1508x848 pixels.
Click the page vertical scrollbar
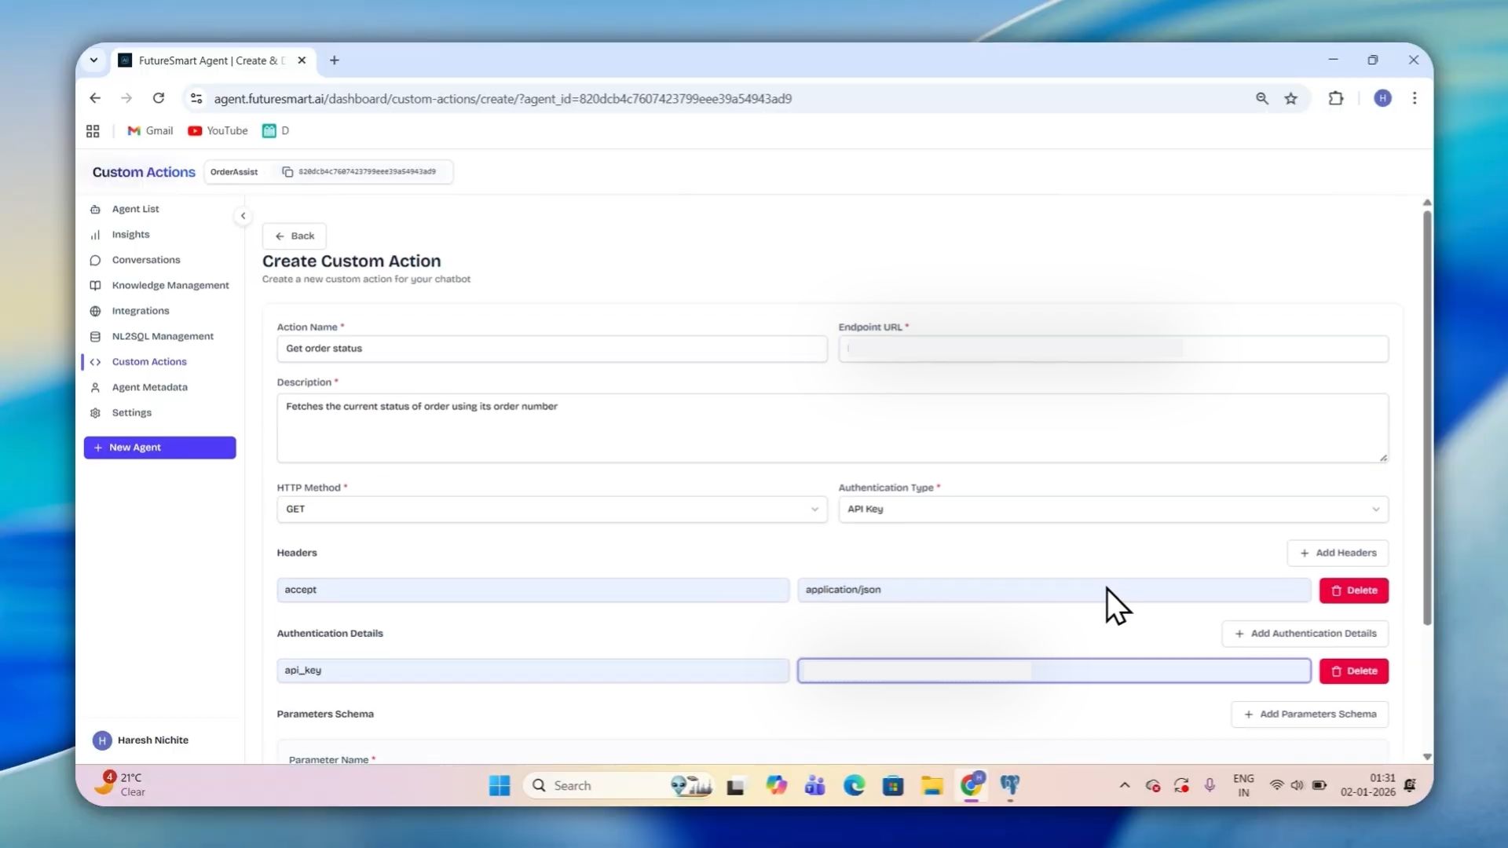1427,418
